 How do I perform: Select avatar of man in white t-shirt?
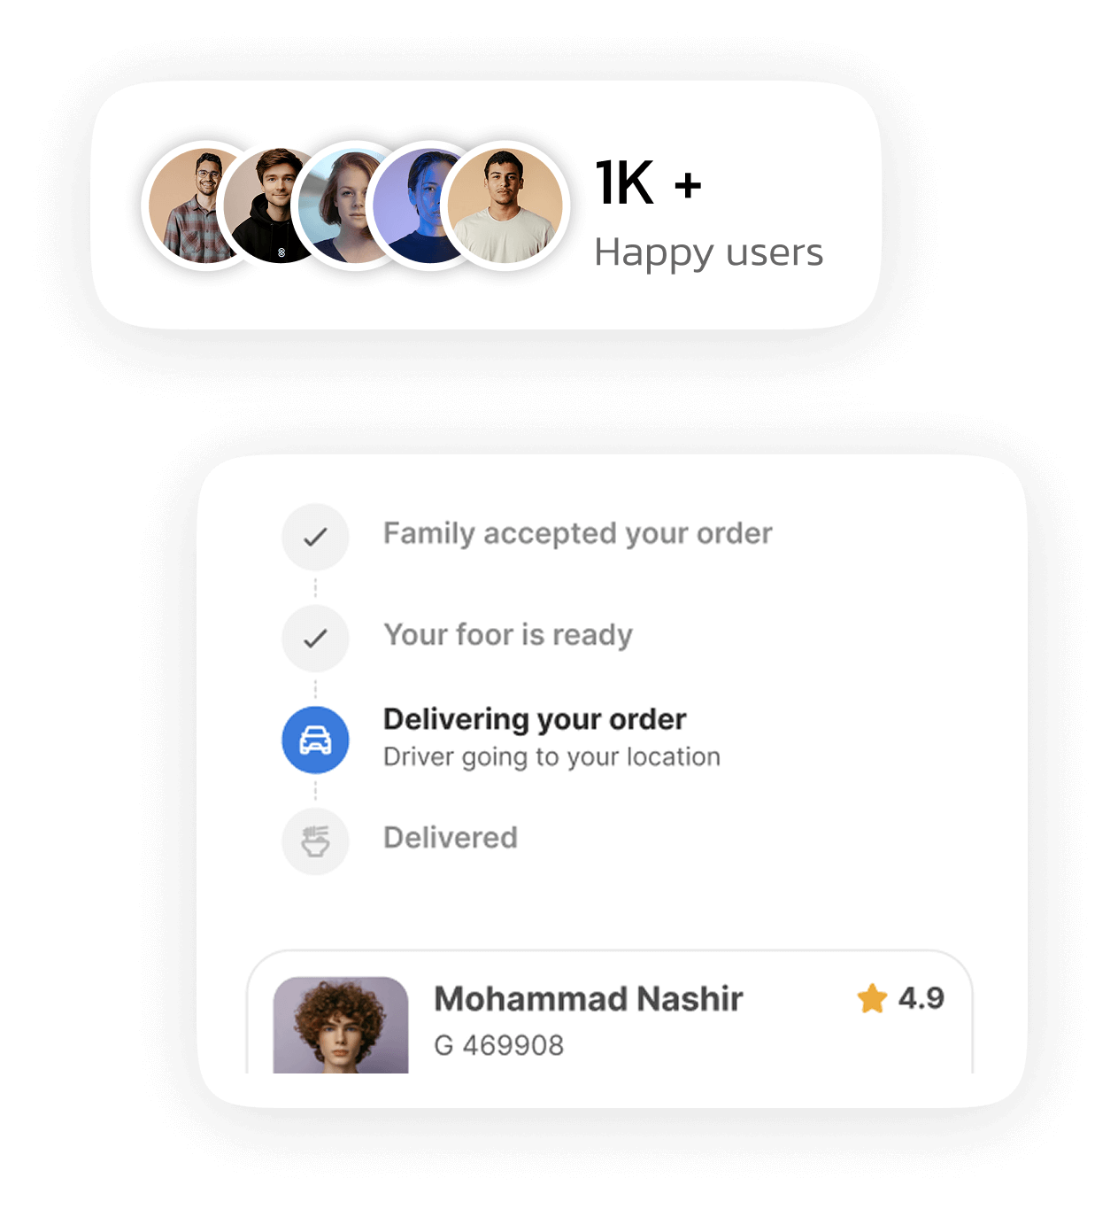pyautogui.click(x=505, y=205)
